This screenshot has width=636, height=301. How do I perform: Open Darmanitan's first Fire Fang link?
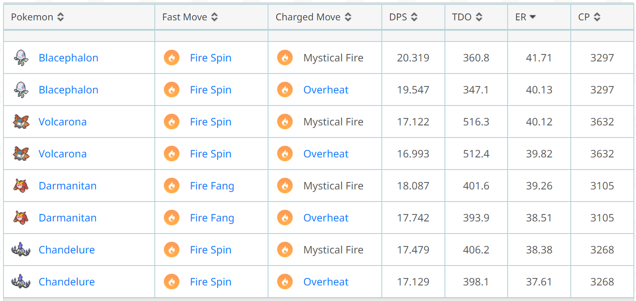tap(212, 186)
